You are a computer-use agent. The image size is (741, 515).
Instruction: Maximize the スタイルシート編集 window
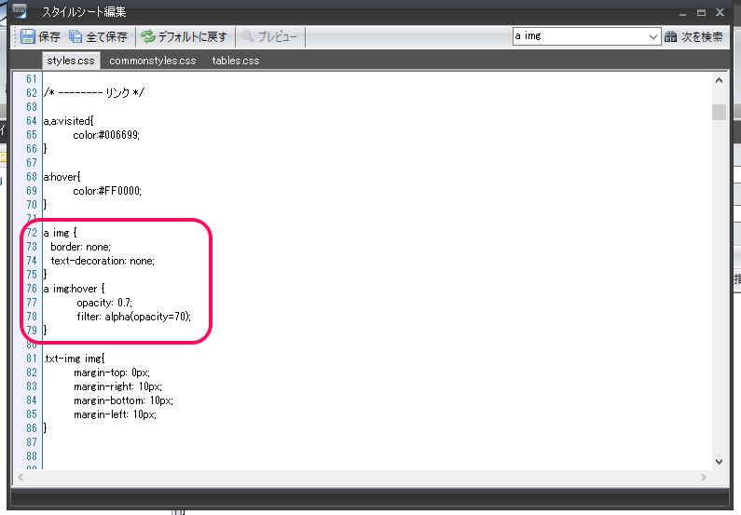700,12
